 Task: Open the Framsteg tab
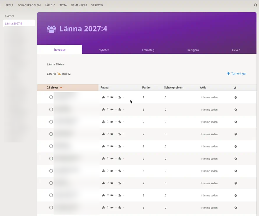click(148, 50)
